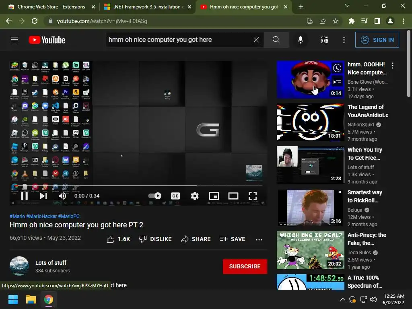Open the Chrome profile icon
This screenshot has height=309, width=412.
click(390, 21)
